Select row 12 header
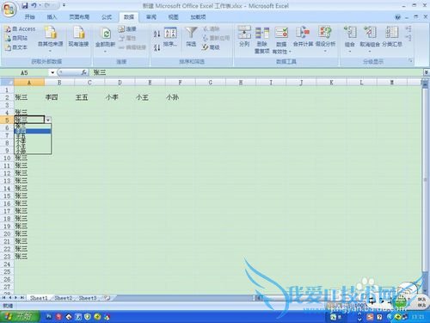 (x=7, y=173)
